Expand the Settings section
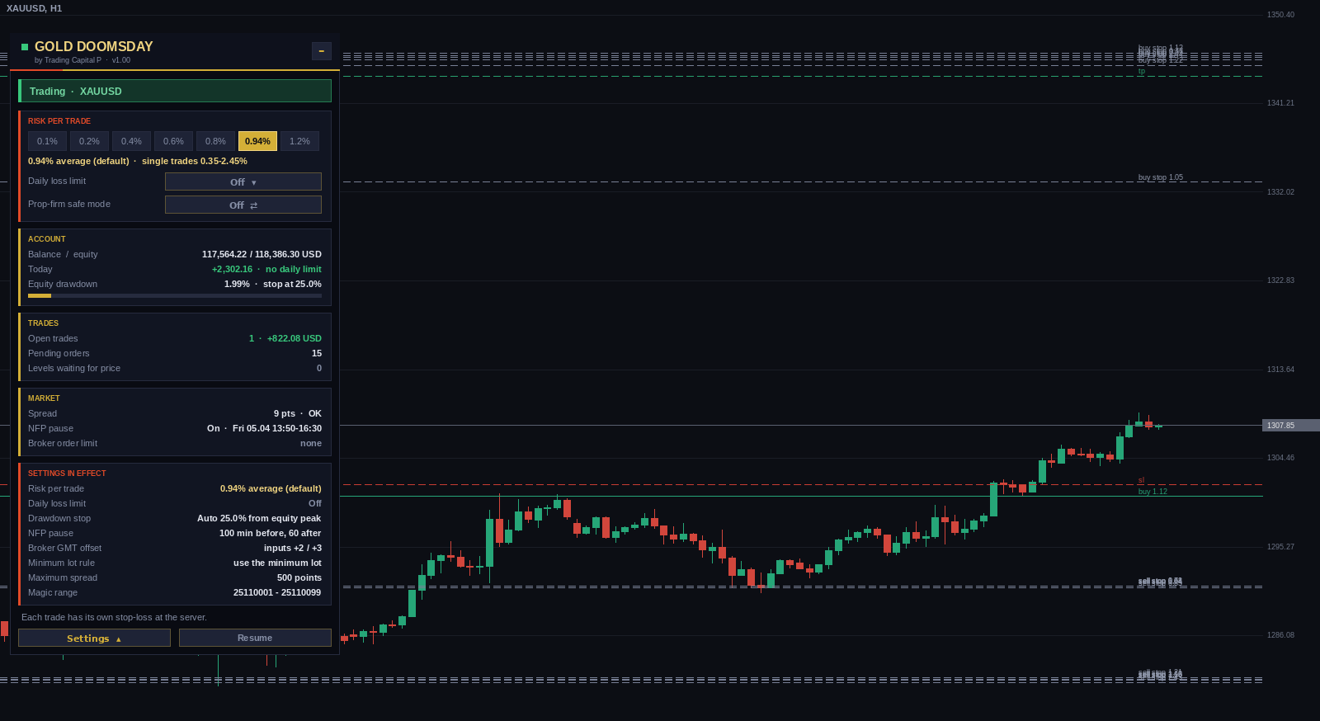The image size is (1320, 721). [x=94, y=638]
